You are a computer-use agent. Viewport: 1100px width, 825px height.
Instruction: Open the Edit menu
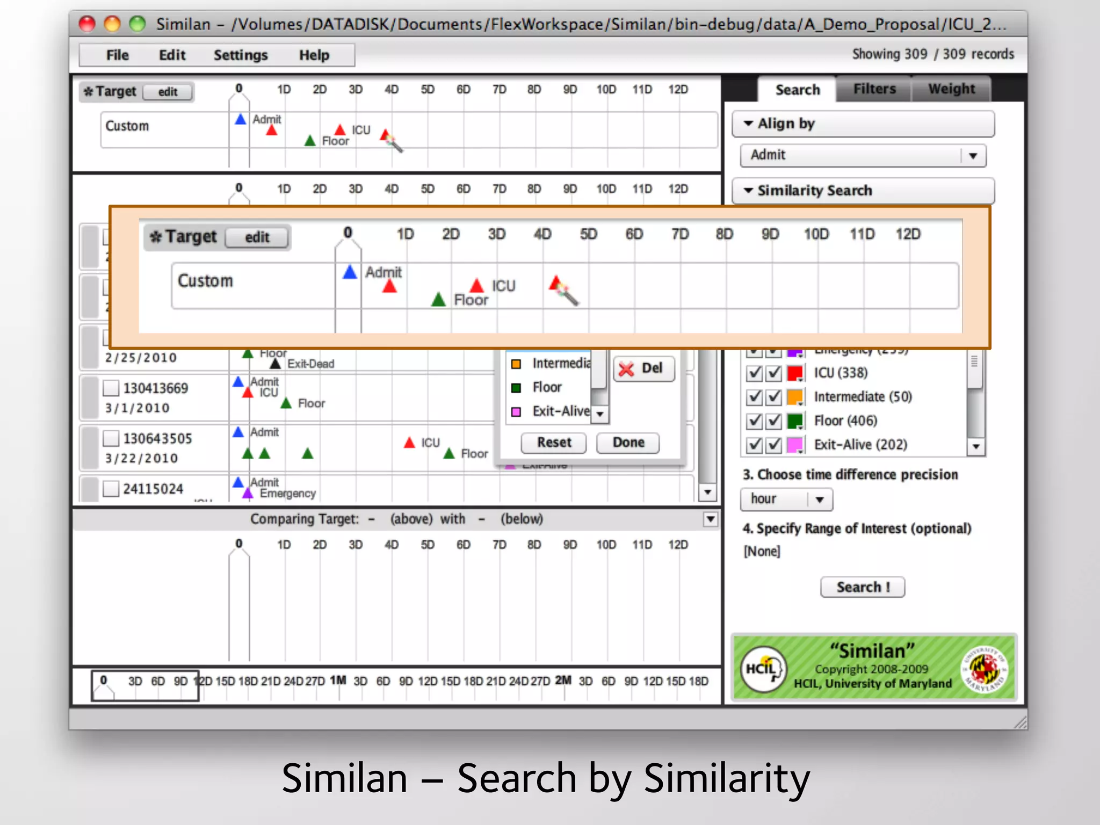tap(172, 55)
